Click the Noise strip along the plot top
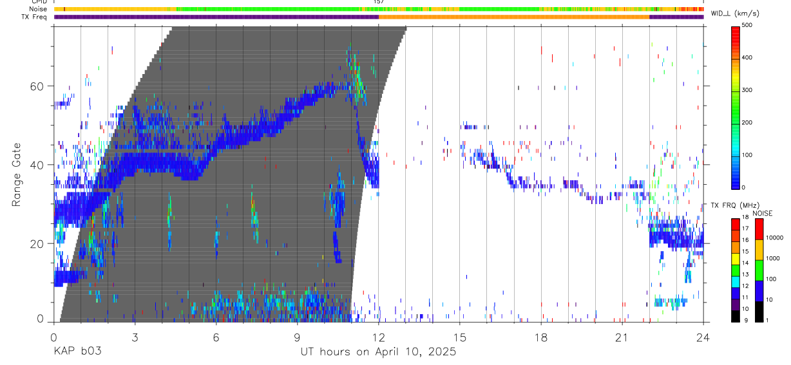791x365 pixels. coord(379,10)
